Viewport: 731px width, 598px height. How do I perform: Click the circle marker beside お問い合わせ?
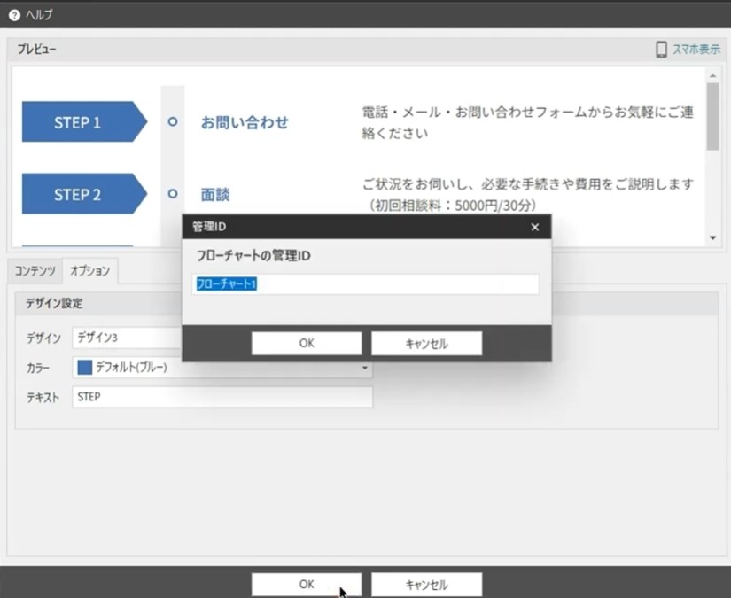173,121
